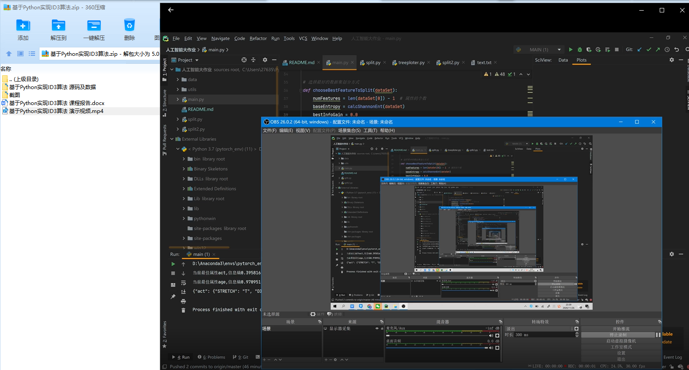Click the back arrow in the video player
The height and width of the screenshot is (370, 689).
coord(171,10)
